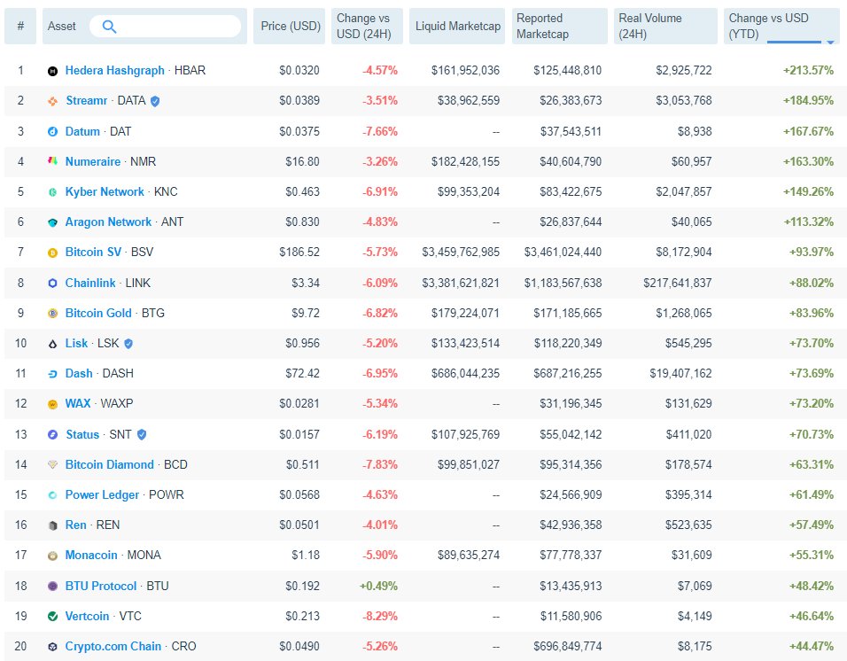Click the WAX coin icon
847x661 pixels.
tap(52, 404)
